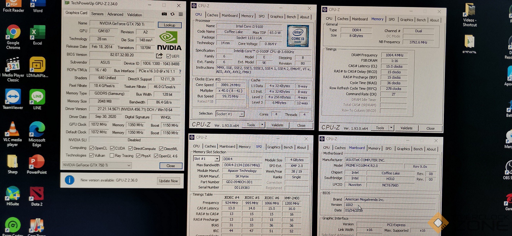Switch to the Sensors tab in GPU-Z
The width and height of the screenshot is (512, 236).
(97, 14)
